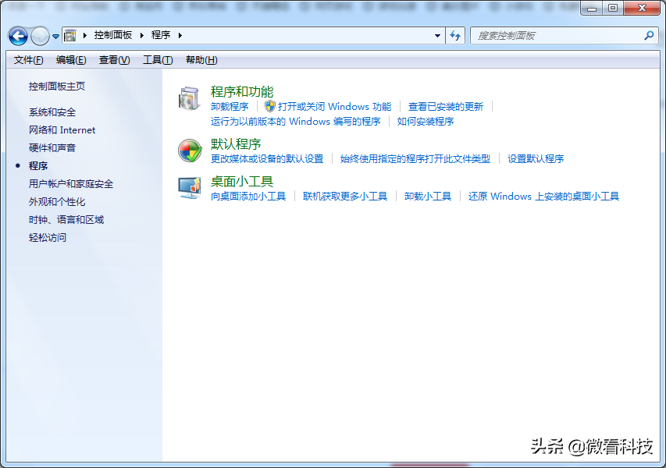The height and width of the screenshot is (468, 666).
Task: Click 程序 breadcrumb in address bar
Action: click(161, 35)
